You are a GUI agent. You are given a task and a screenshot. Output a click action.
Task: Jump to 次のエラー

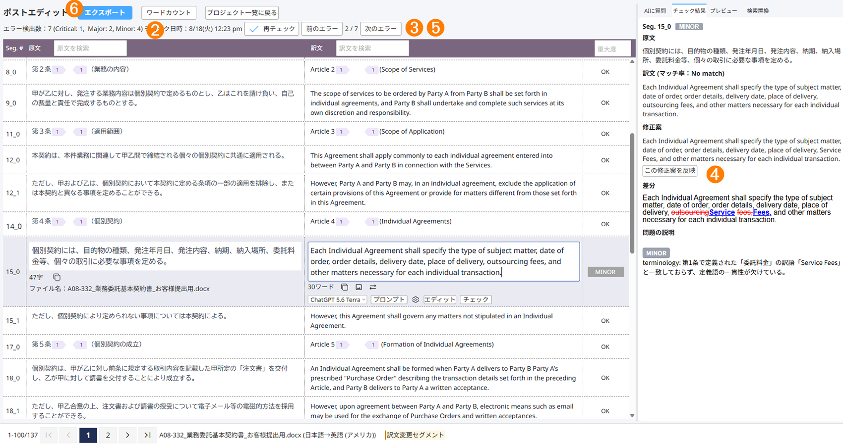(381, 29)
